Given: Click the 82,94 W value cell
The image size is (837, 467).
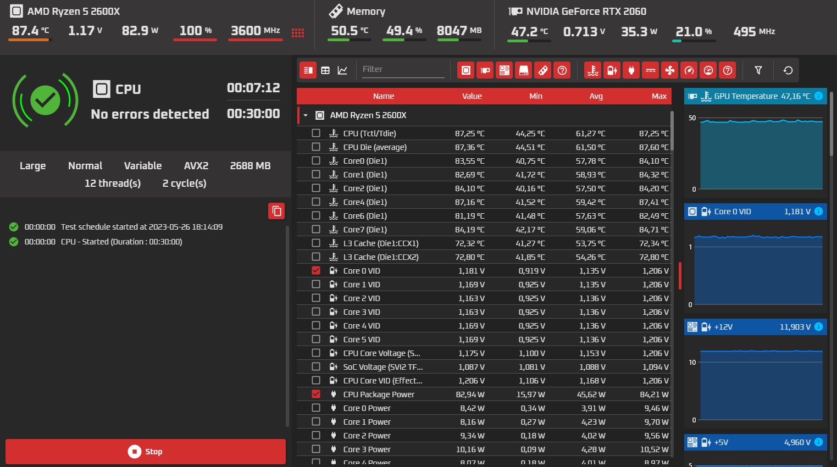Looking at the screenshot, I should 470,394.
